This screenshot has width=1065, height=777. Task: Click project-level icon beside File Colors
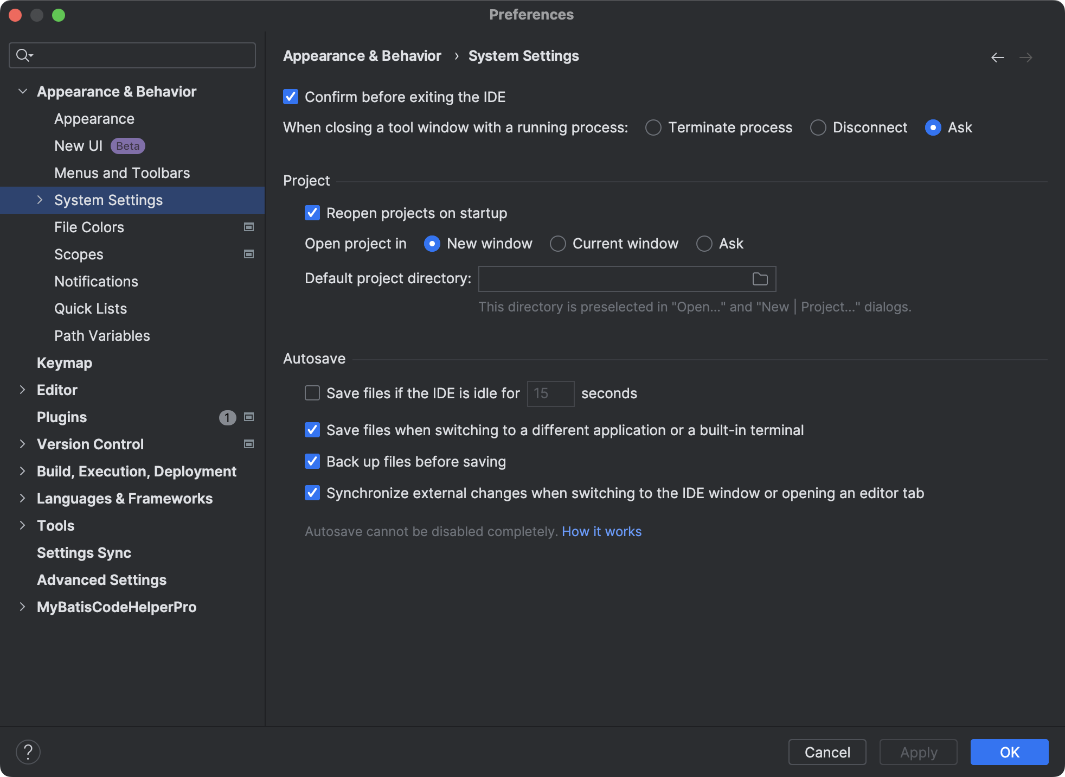(x=249, y=227)
